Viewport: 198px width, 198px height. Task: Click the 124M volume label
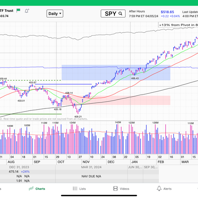coord(72,123)
